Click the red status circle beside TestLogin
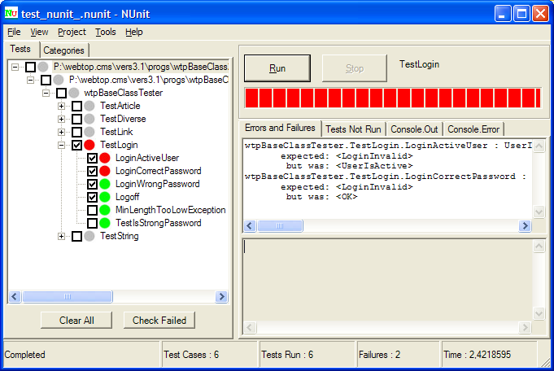Viewport: 554px width, 371px height. click(89, 145)
